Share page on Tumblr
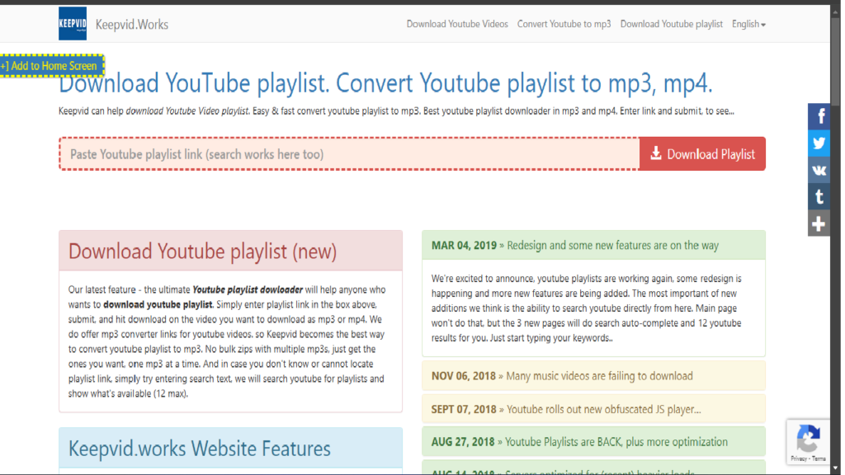 [x=819, y=197]
